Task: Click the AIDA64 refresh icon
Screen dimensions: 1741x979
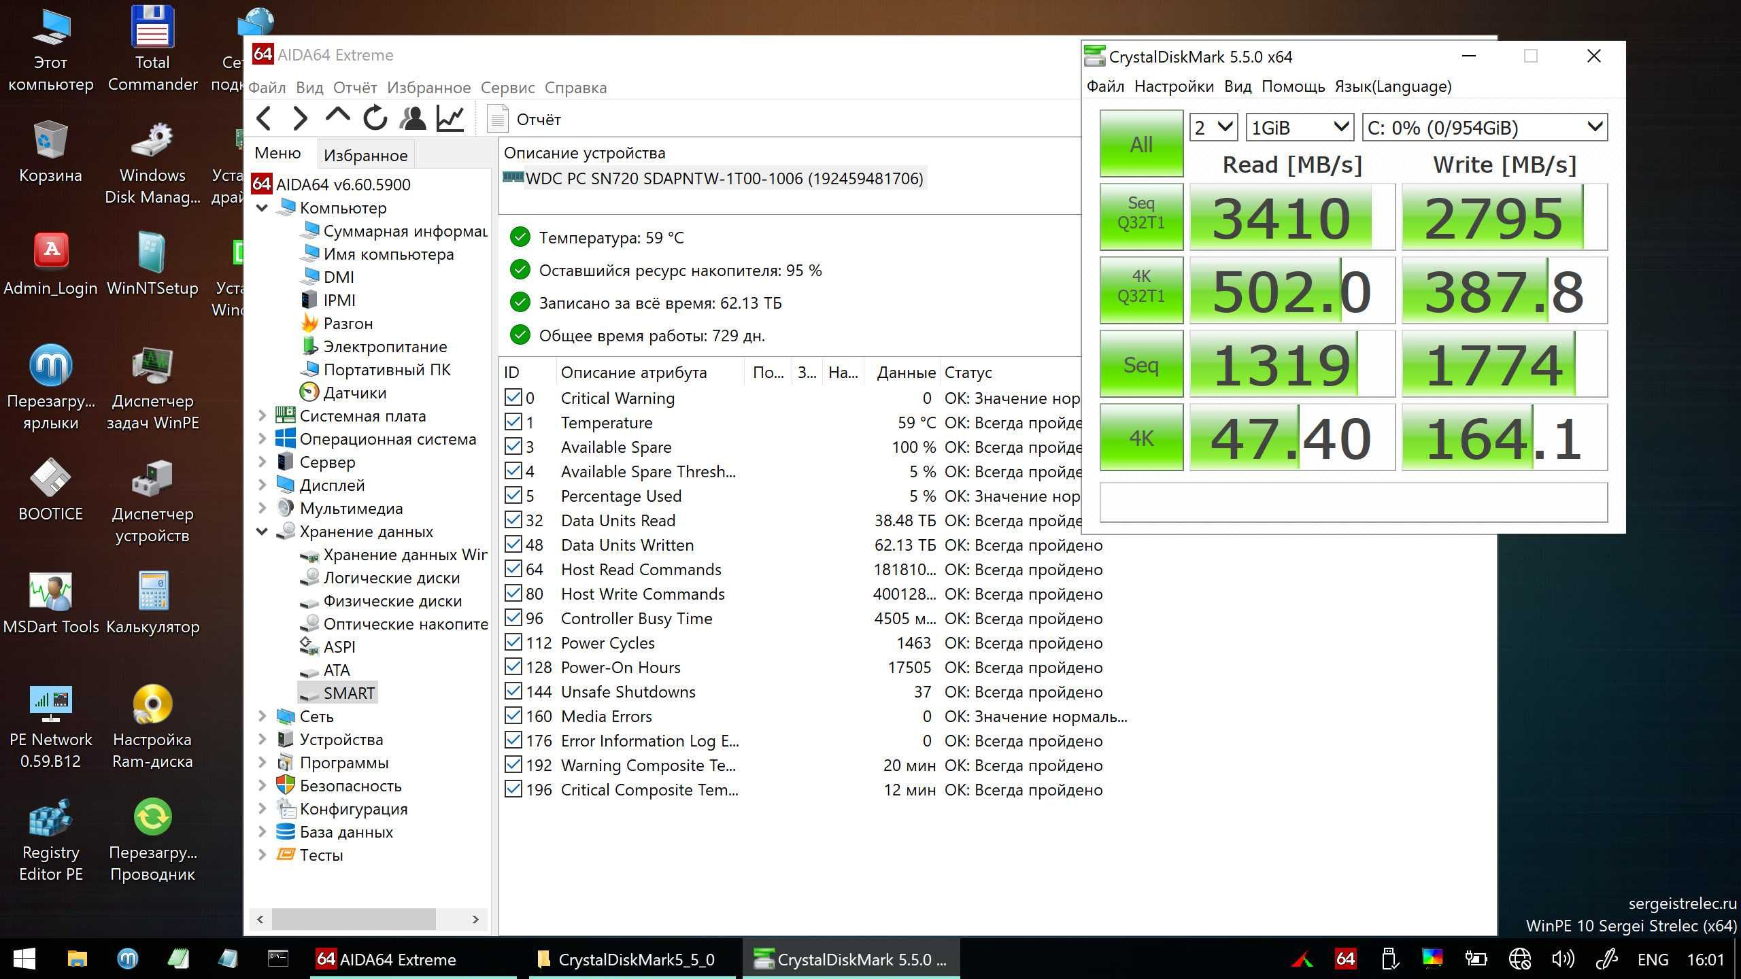Action: tap(375, 118)
